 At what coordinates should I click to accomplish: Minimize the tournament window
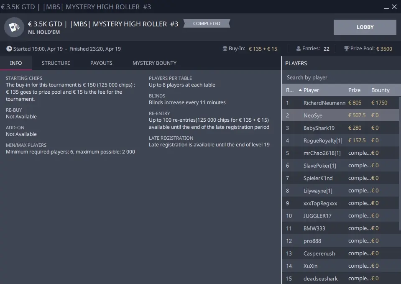pyautogui.click(x=384, y=7)
